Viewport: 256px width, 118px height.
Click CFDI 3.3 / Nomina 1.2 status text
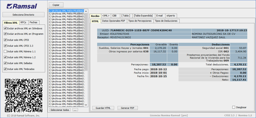[238, 115]
